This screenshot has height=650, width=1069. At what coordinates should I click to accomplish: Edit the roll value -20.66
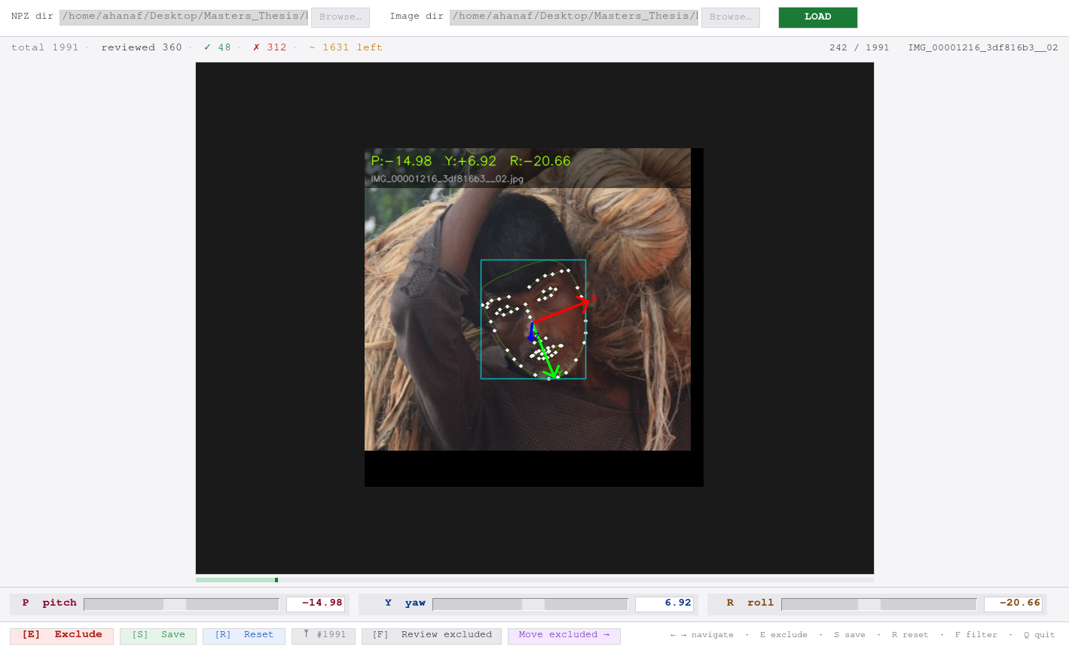(1013, 604)
